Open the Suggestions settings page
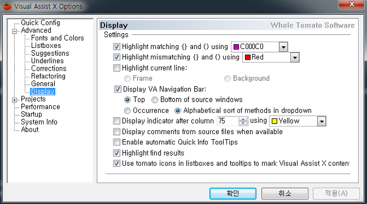The height and width of the screenshot is (204, 367). (x=50, y=54)
